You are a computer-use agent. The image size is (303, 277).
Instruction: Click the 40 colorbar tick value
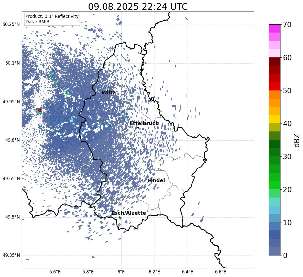(287, 124)
